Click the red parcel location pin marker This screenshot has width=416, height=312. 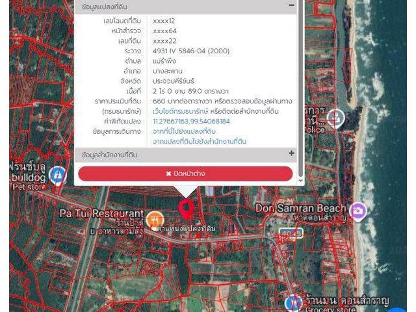[187, 210]
